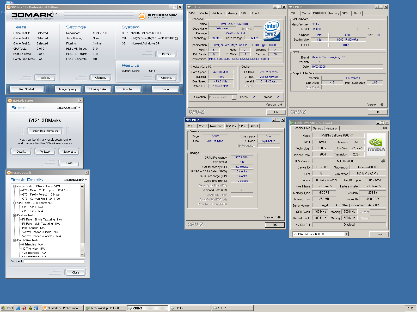
Task: Click Save as... in Score window
Action: 69,152
